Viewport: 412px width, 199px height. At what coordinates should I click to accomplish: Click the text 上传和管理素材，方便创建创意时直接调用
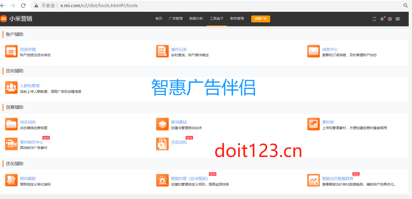coord(355,128)
